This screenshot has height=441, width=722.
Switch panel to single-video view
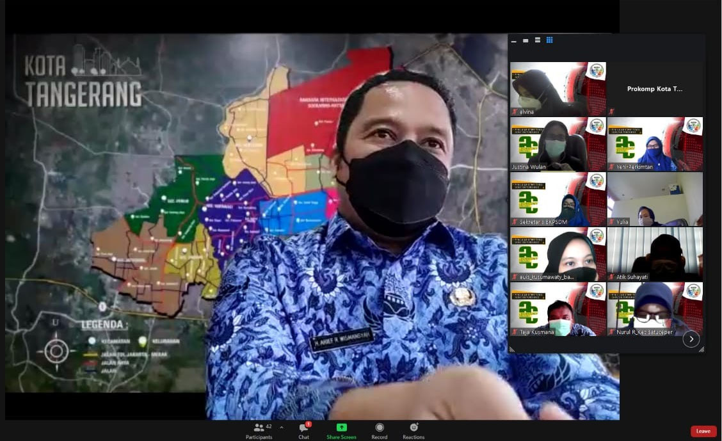coord(525,40)
